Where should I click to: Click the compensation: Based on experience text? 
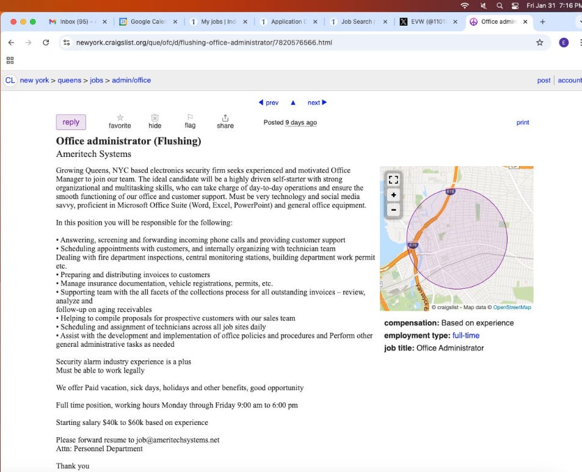tap(449, 323)
